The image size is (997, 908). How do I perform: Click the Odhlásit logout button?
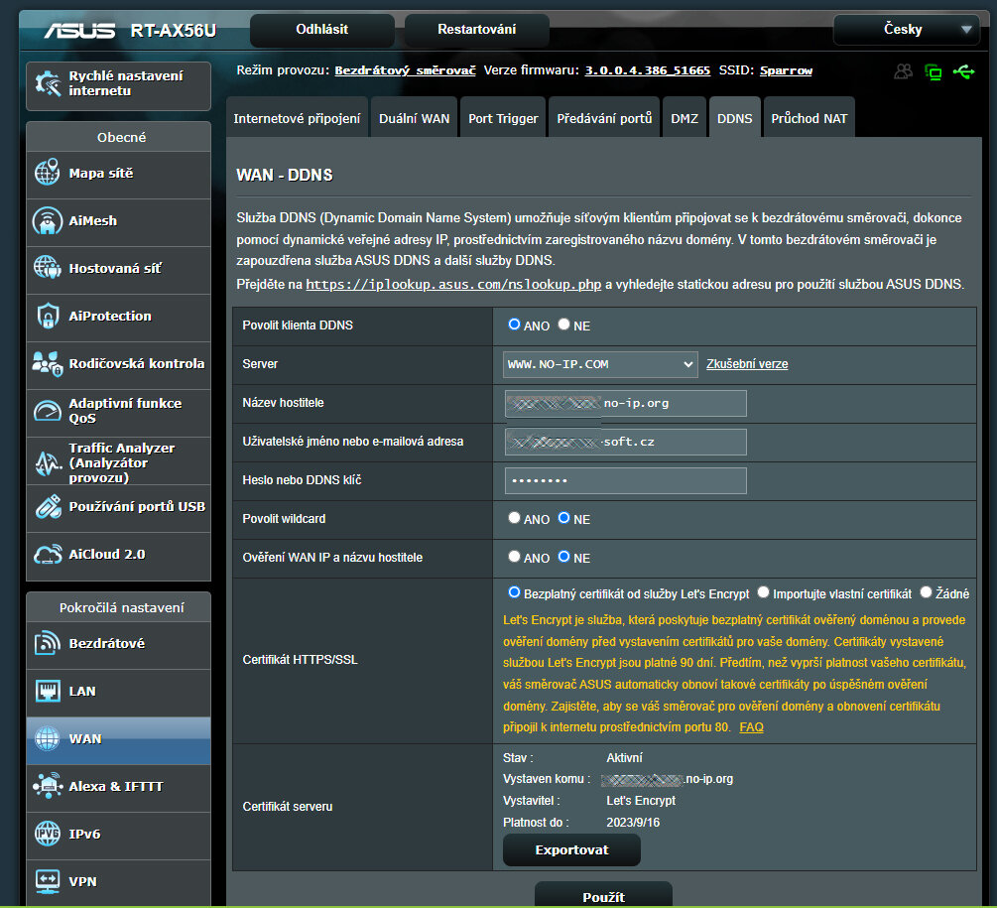pyautogui.click(x=321, y=29)
